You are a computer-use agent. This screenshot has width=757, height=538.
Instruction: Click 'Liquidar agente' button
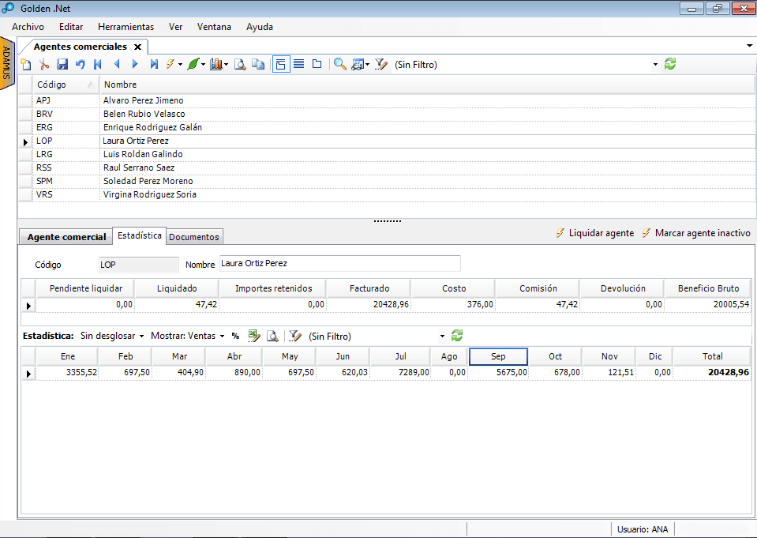594,233
